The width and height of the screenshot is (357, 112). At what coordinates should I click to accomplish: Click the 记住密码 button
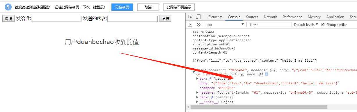tap(122, 7)
